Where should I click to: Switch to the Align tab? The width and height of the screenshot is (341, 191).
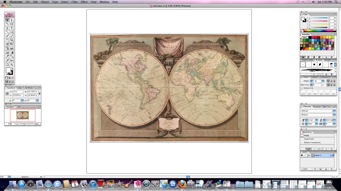(x=20, y=88)
